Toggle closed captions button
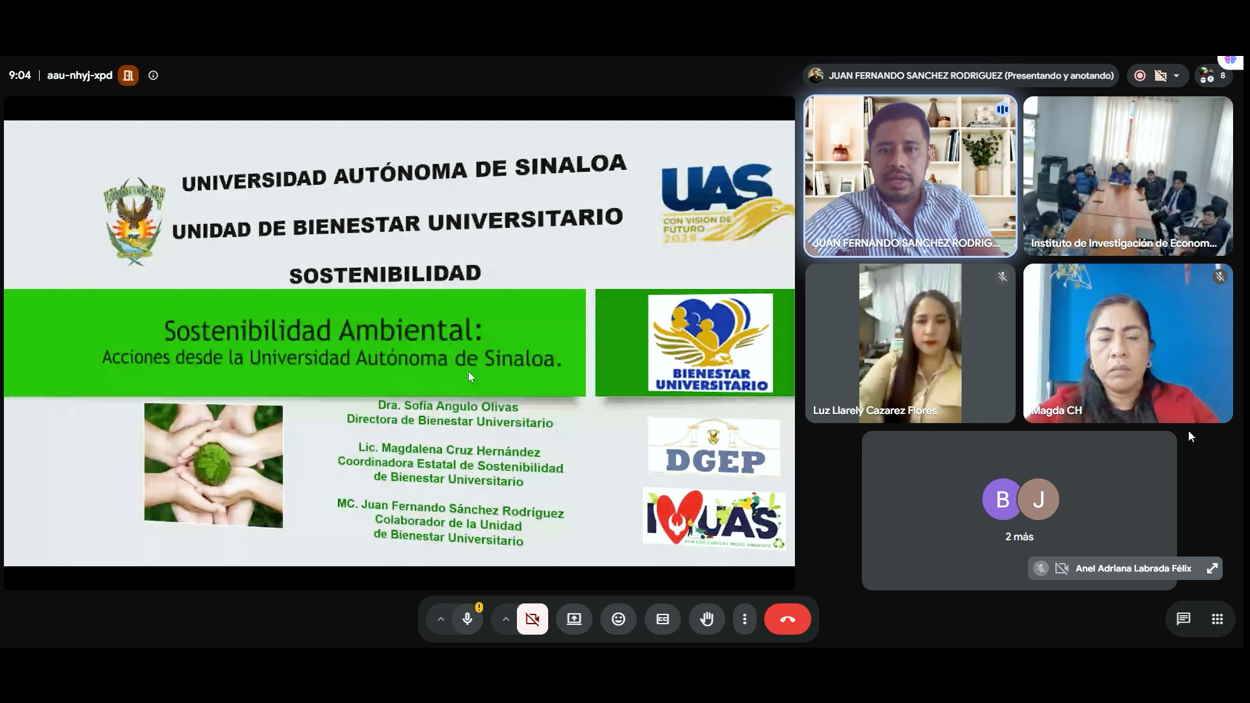 [663, 619]
